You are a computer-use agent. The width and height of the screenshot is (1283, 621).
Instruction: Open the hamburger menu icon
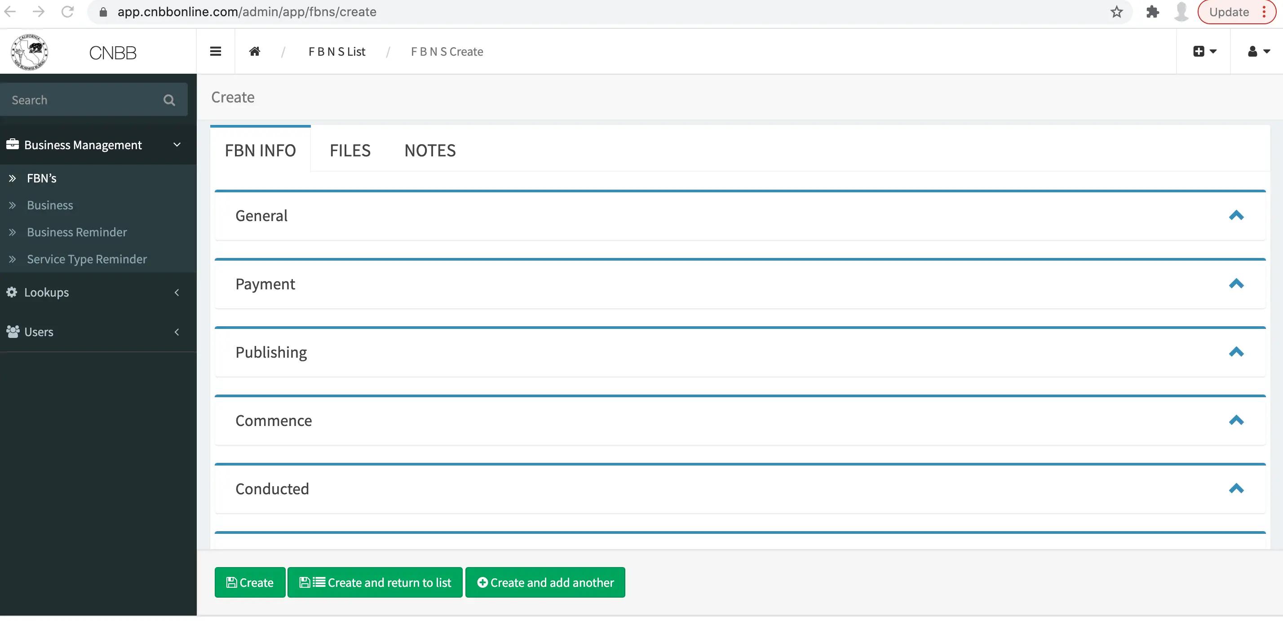(x=216, y=51)
